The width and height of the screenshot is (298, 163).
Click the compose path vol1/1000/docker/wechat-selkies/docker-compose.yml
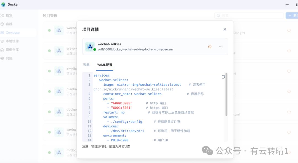[x=135, y=49]
